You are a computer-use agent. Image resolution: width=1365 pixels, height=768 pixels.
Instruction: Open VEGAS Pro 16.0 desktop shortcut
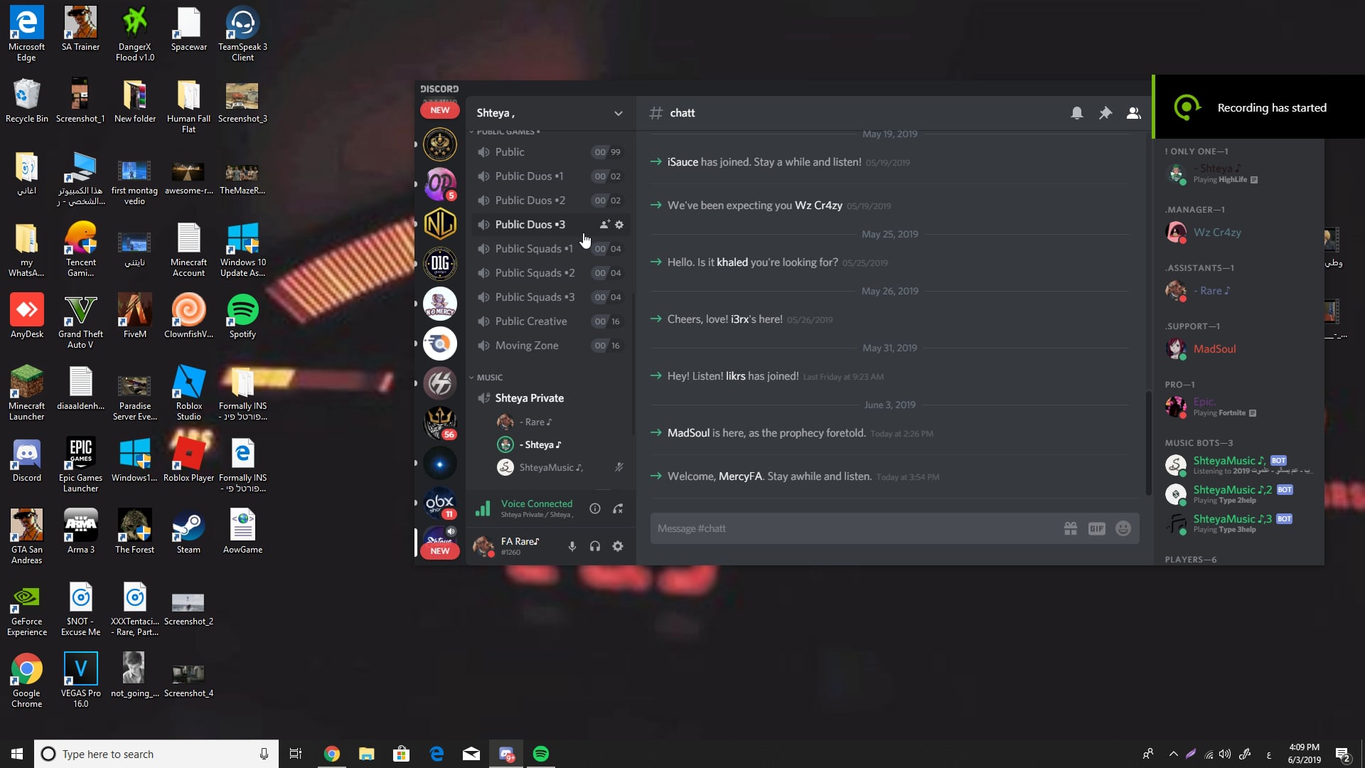[80, 680]
